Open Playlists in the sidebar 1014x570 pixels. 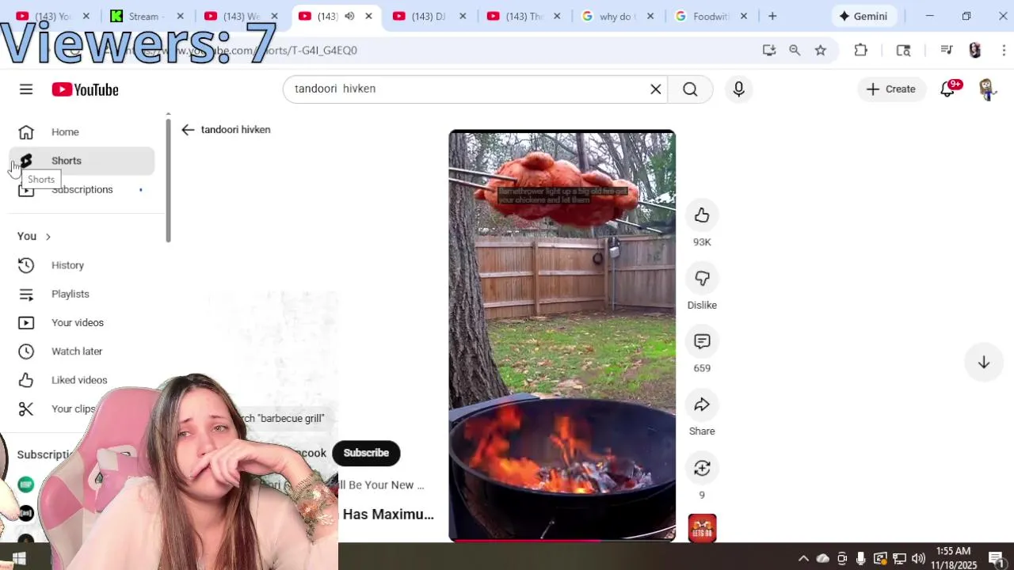click(x=82, y=294)
